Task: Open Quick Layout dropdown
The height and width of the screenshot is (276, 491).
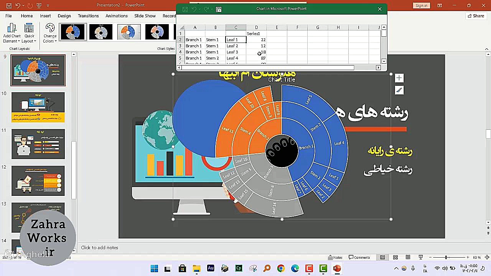Action: [29, 33]
